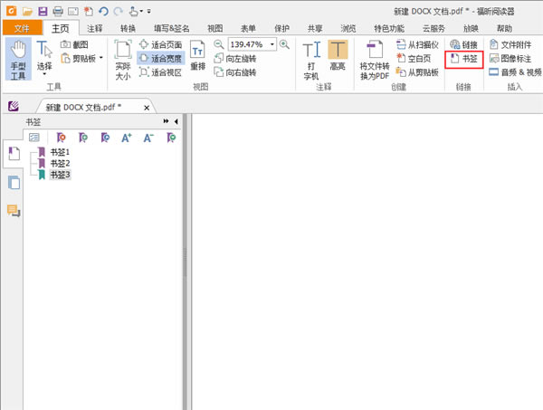Image resolution: width=543 pixels, height=410 pixels.
Task: Open the Clipboard (剪贴板) dropdown arrow
Action: [101, 58]
